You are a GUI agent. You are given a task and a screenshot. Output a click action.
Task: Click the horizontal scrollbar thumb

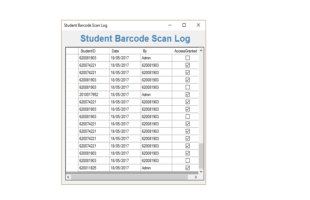pos(129,177)
